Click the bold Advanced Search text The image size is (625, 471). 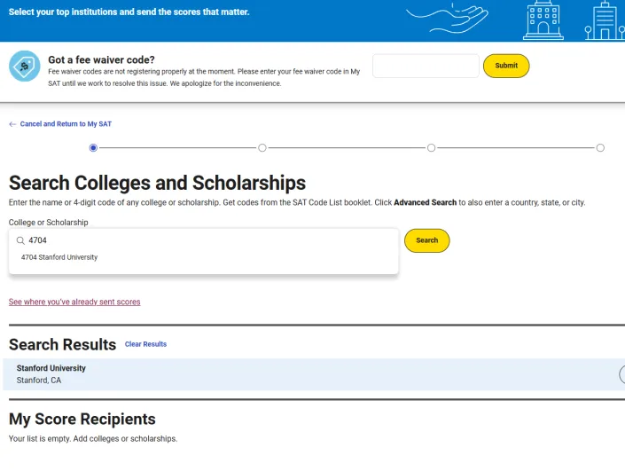[x=425, y=202]
